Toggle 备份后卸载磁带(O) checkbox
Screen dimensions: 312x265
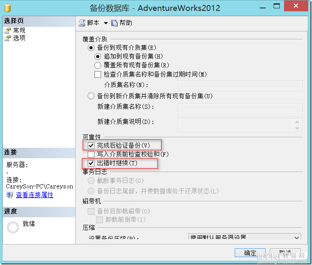click(91, 211)
